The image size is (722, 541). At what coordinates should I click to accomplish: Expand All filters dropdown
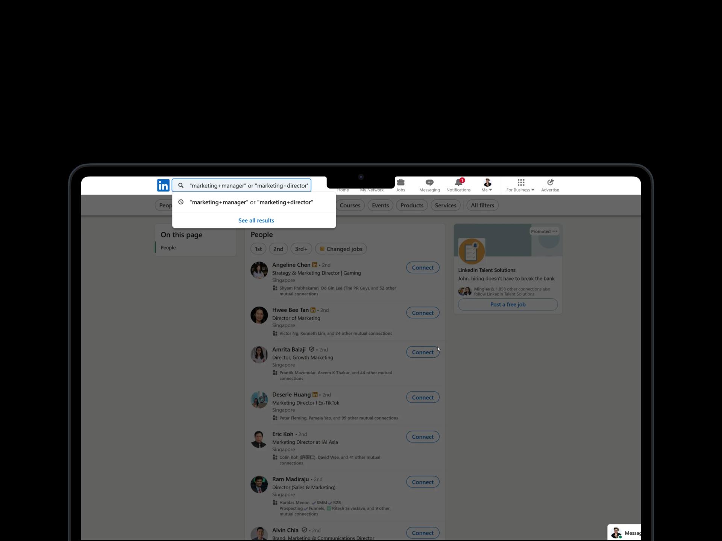click(x=482, y=205)
